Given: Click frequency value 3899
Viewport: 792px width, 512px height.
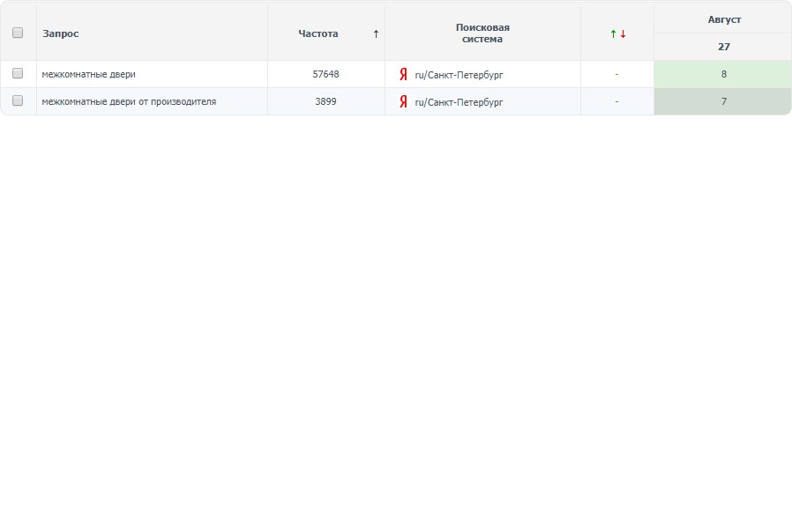Looking at the screenshot, I should coord(325,101).
